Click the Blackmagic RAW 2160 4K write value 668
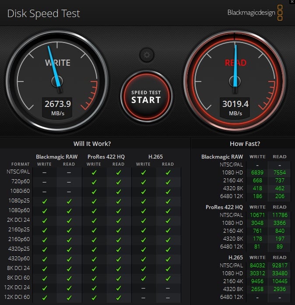 click(257, 181)
